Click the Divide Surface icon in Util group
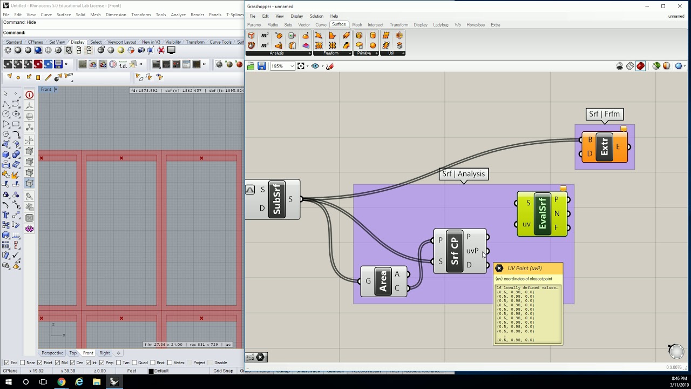Screen dimensions: 691x389 coord(386,35)
